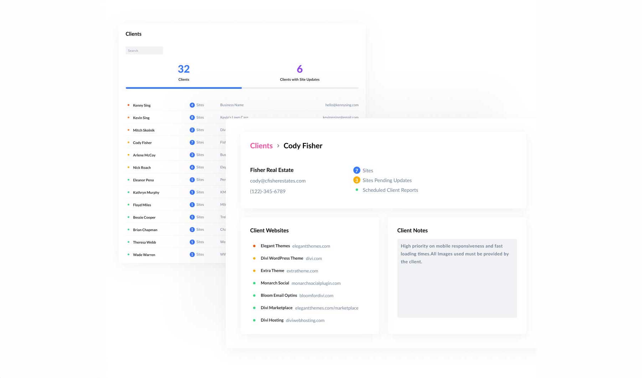Click the green status dot beside Divi Hosting
This screenshot has height=378, width=642.
(x=254, y=320)
